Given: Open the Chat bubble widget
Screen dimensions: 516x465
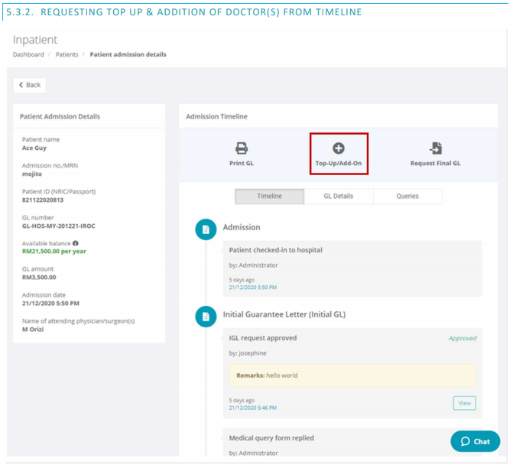Looking at the screenshot, I should pyautogui.click(x=475, y=441).
